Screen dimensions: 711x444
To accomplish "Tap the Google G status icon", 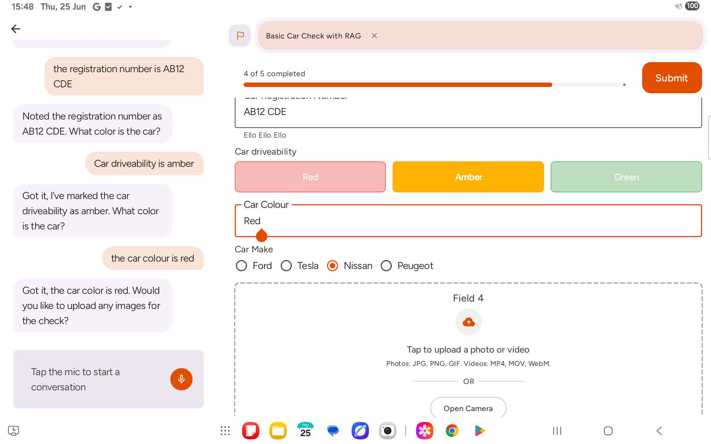I will [x=97, y=7].
